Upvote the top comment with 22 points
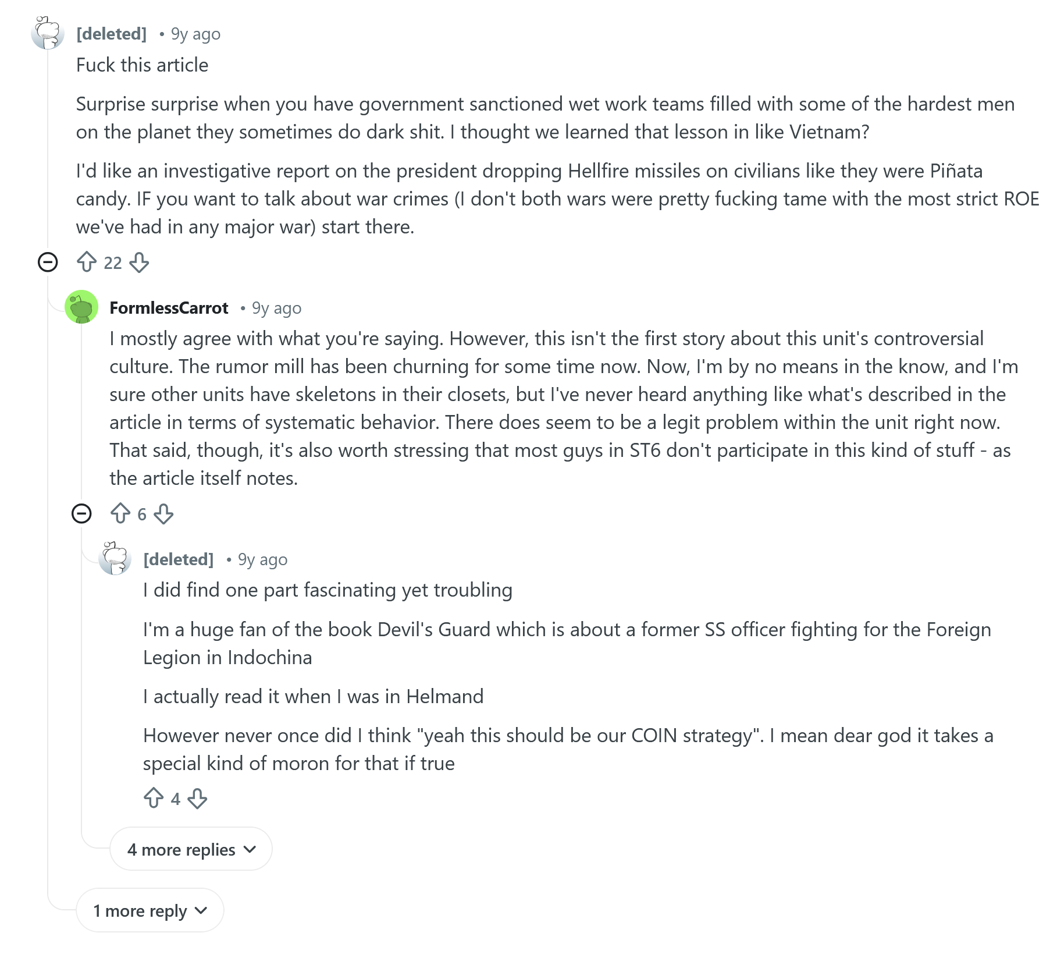Screen dimensions: 1050x954 pos(87,263)
